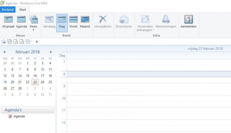Viewport: 231px width, 133px height.
Task: Click the 10 o'clock time slot row
Action: click(x=148, y=98)
